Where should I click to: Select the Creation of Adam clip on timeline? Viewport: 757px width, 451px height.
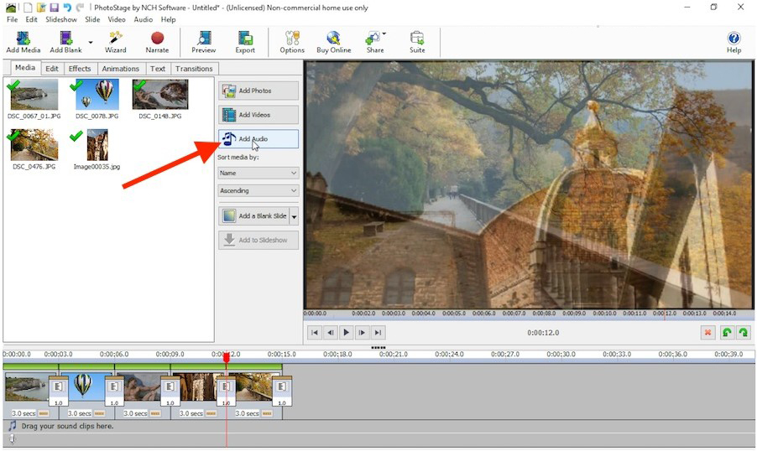coord(143,388)
